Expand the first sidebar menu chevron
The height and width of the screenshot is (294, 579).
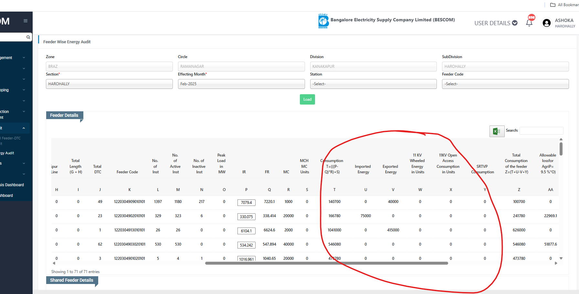pos(24,58)
